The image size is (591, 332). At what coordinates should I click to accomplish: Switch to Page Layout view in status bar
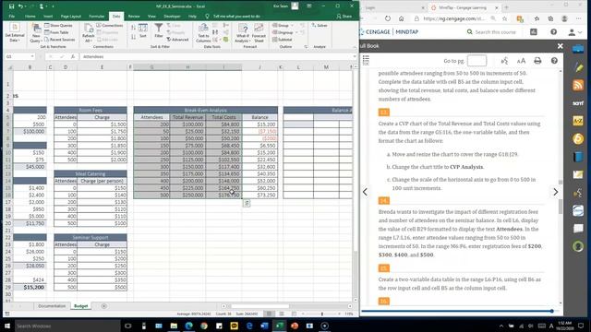[x=282, y=314]
